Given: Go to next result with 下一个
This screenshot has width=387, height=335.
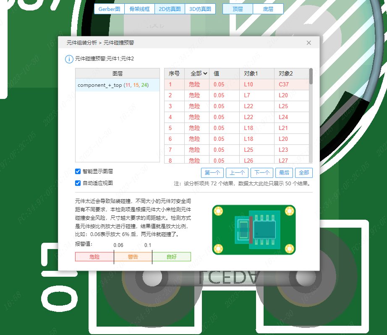Looking at the screenshot, I should [262, 173].
